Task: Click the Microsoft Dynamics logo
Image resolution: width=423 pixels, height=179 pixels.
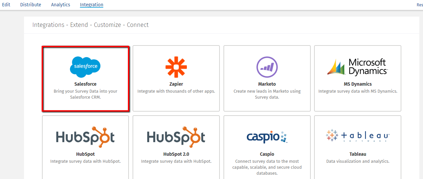Action: pyautogui.click(x=357, y=67)
